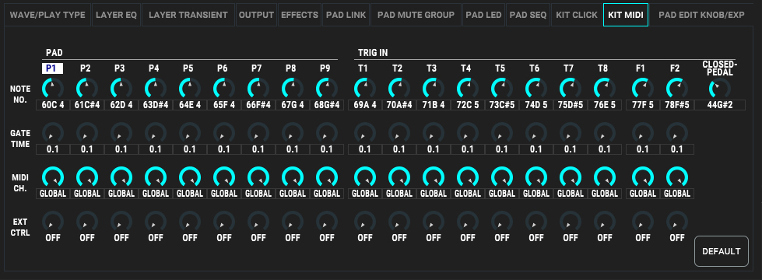The width and height of the screenshot is (762, 280).
Task: Select the P1 pad label
Action: click(52, 68)
